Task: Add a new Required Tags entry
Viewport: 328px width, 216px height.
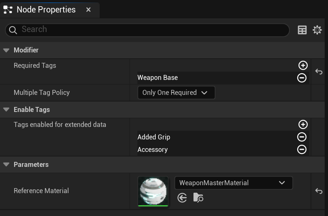Action: pyautogui.click(x=303, y=65)
